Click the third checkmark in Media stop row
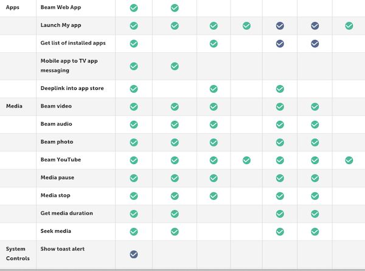 214,196
